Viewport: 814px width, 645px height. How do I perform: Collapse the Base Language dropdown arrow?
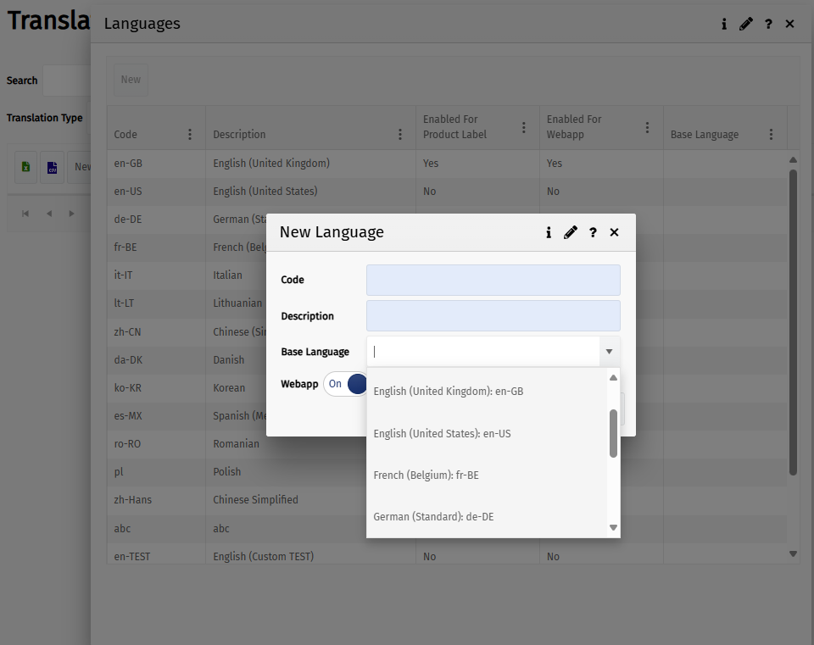609,351
